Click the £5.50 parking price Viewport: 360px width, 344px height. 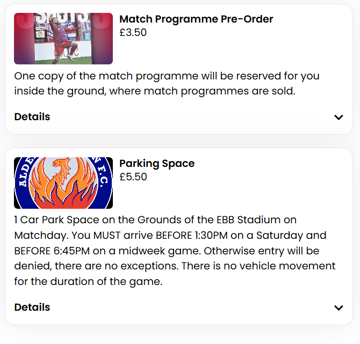(x=133, y=177)
